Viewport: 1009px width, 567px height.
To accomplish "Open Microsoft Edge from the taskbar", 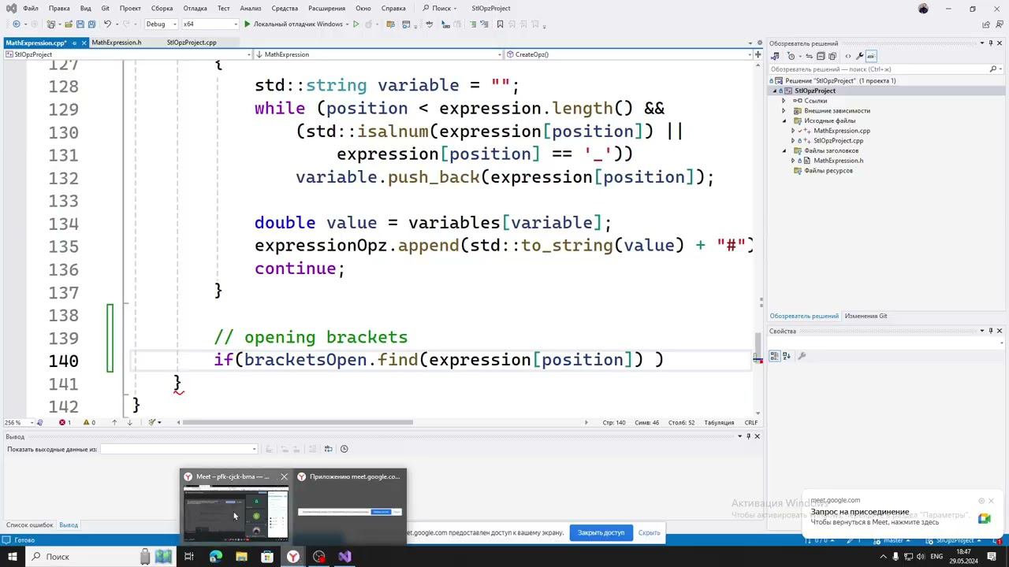I will tap(215, 557).
